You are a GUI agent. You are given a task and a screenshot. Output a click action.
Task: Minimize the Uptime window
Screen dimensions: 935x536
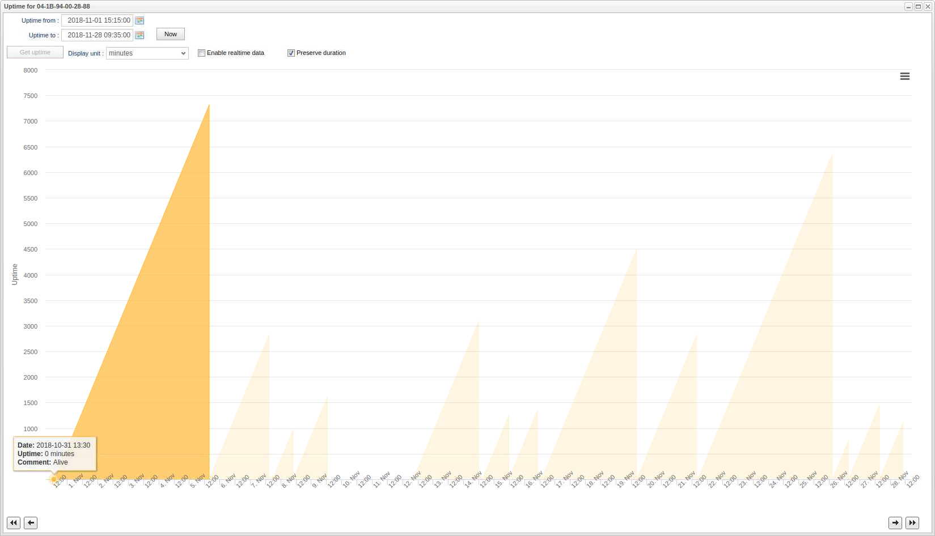(x=908, y=6)
